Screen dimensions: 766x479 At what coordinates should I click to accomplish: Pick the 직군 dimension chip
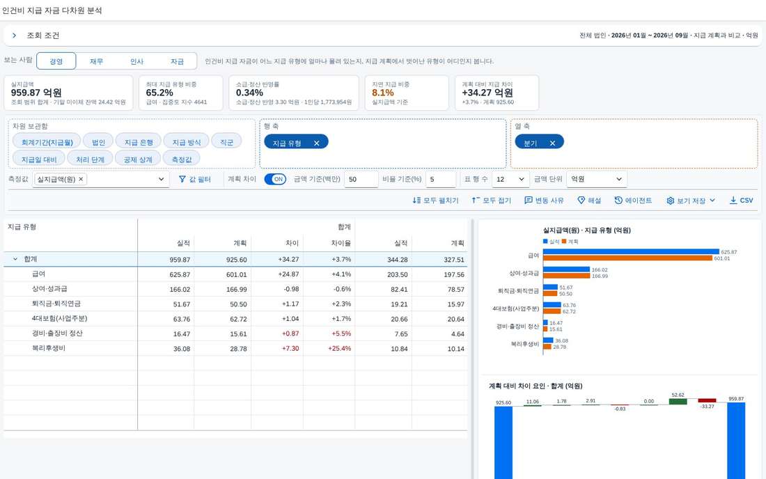[226, 142]
